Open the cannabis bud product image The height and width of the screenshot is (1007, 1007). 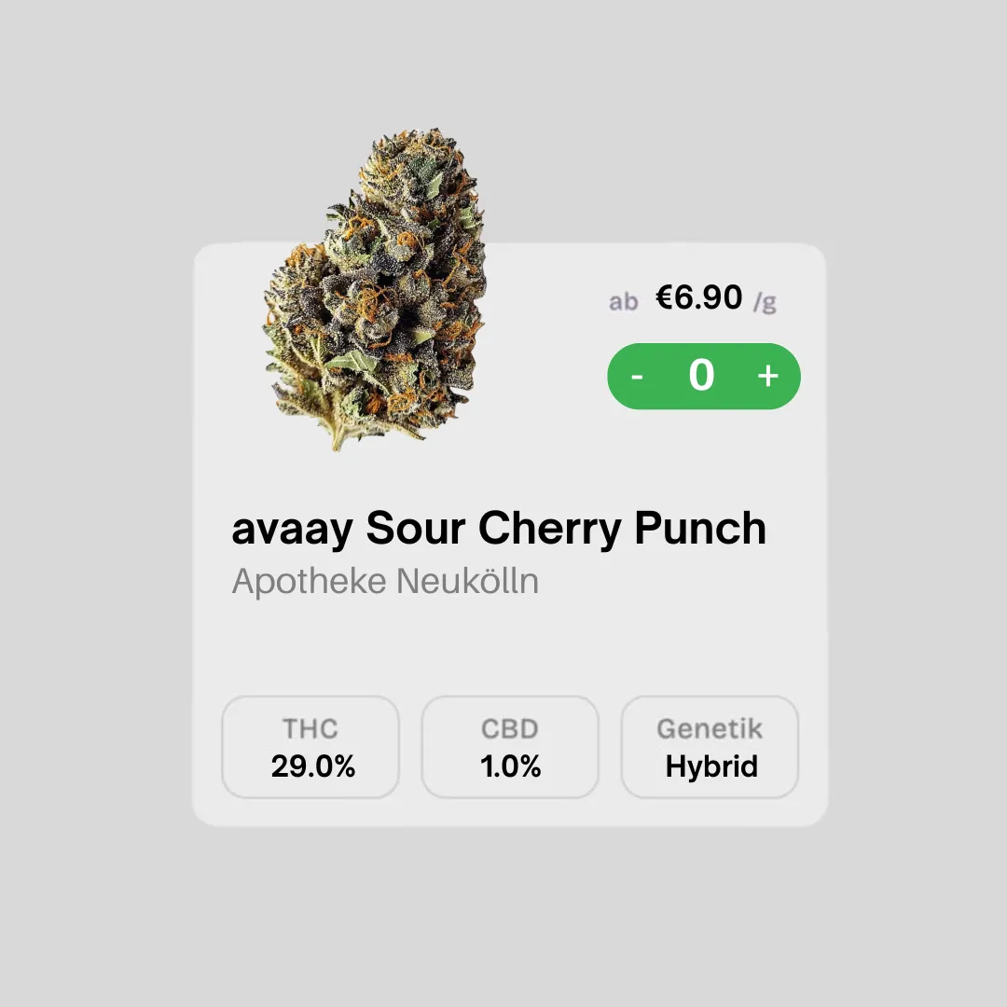(x=375, y=289)
